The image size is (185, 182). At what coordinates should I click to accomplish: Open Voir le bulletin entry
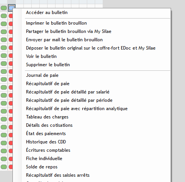click(x=41, y=56)
